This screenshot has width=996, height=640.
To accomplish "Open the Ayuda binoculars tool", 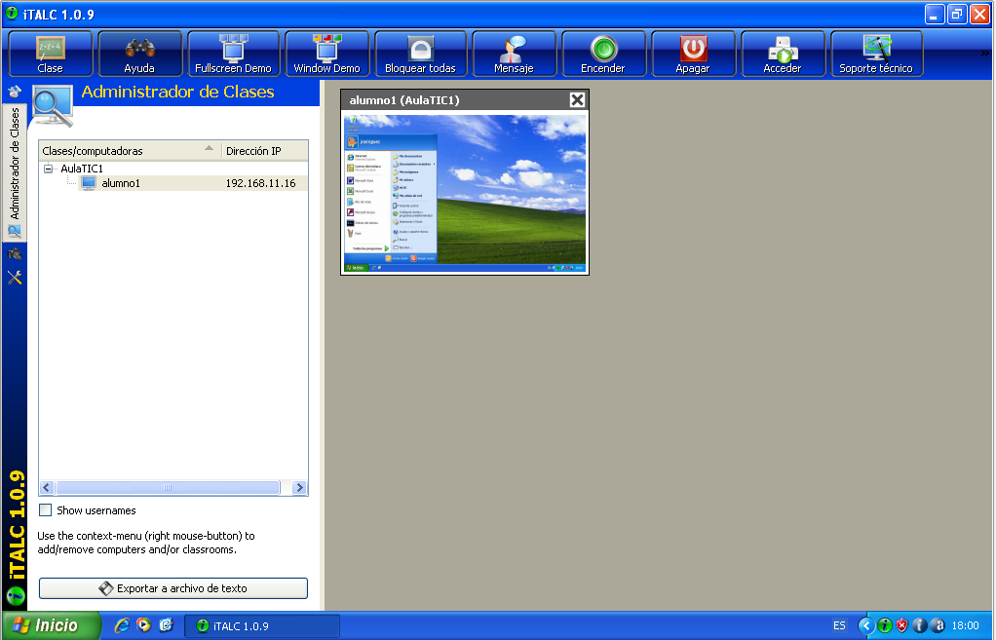I will click(139, 55).
